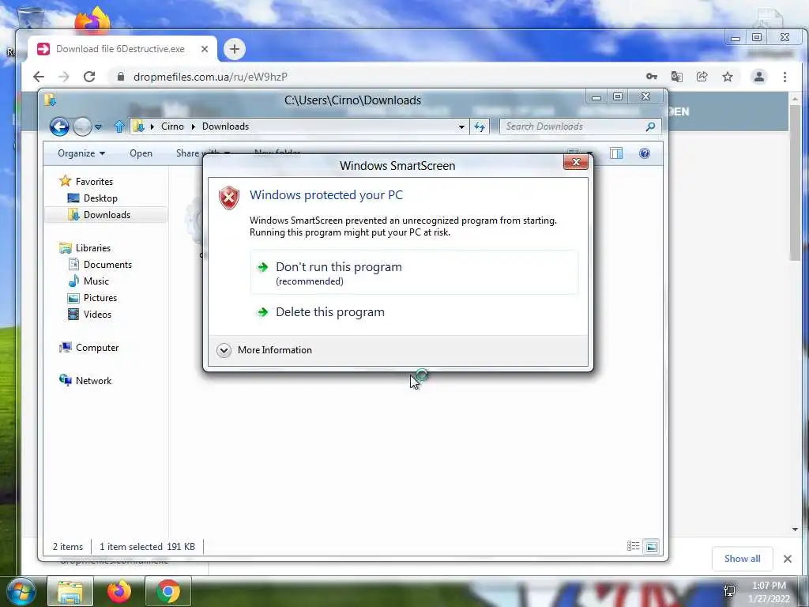Open a new Chrome tab
809x607 pixels.
[x=234, y=49]
